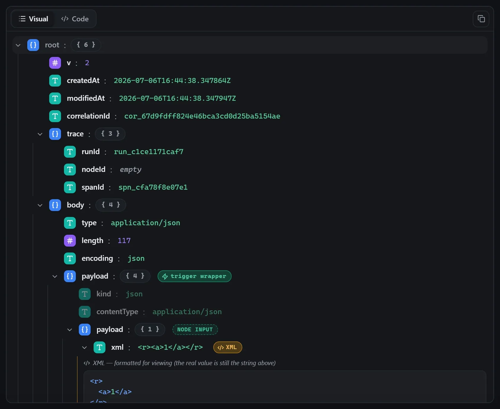The image size is (500, 409).
Task: Select the body type value application/json
Action: [145, 223]
